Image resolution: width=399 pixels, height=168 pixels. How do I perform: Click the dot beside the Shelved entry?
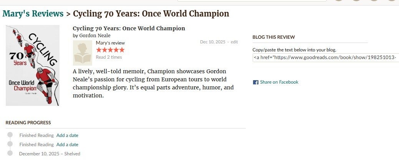coord(10,153)
